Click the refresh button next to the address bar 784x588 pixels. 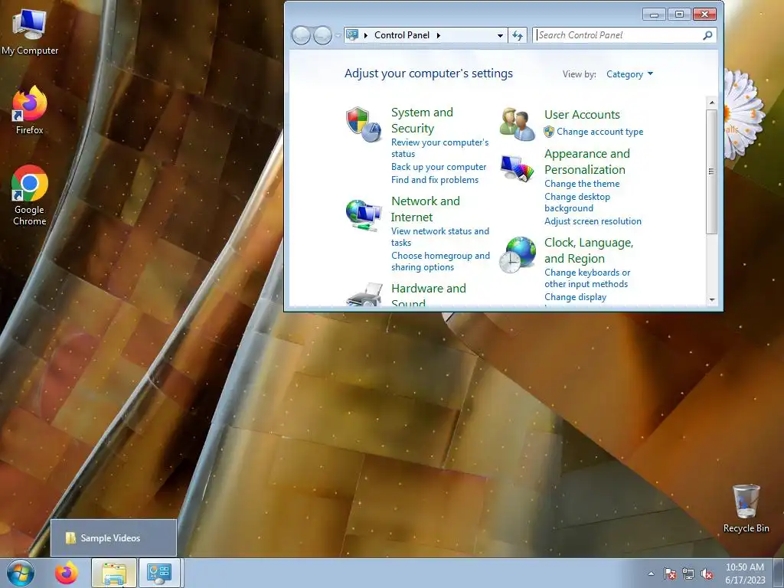pos(518,35)
